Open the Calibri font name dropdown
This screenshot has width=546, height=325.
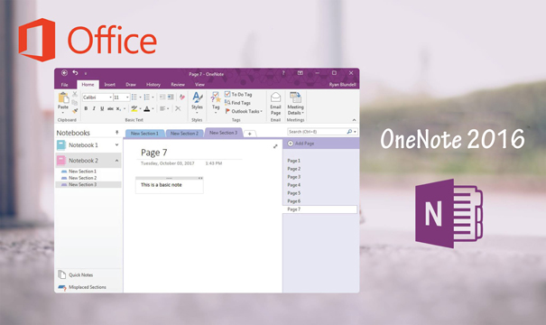111,97
